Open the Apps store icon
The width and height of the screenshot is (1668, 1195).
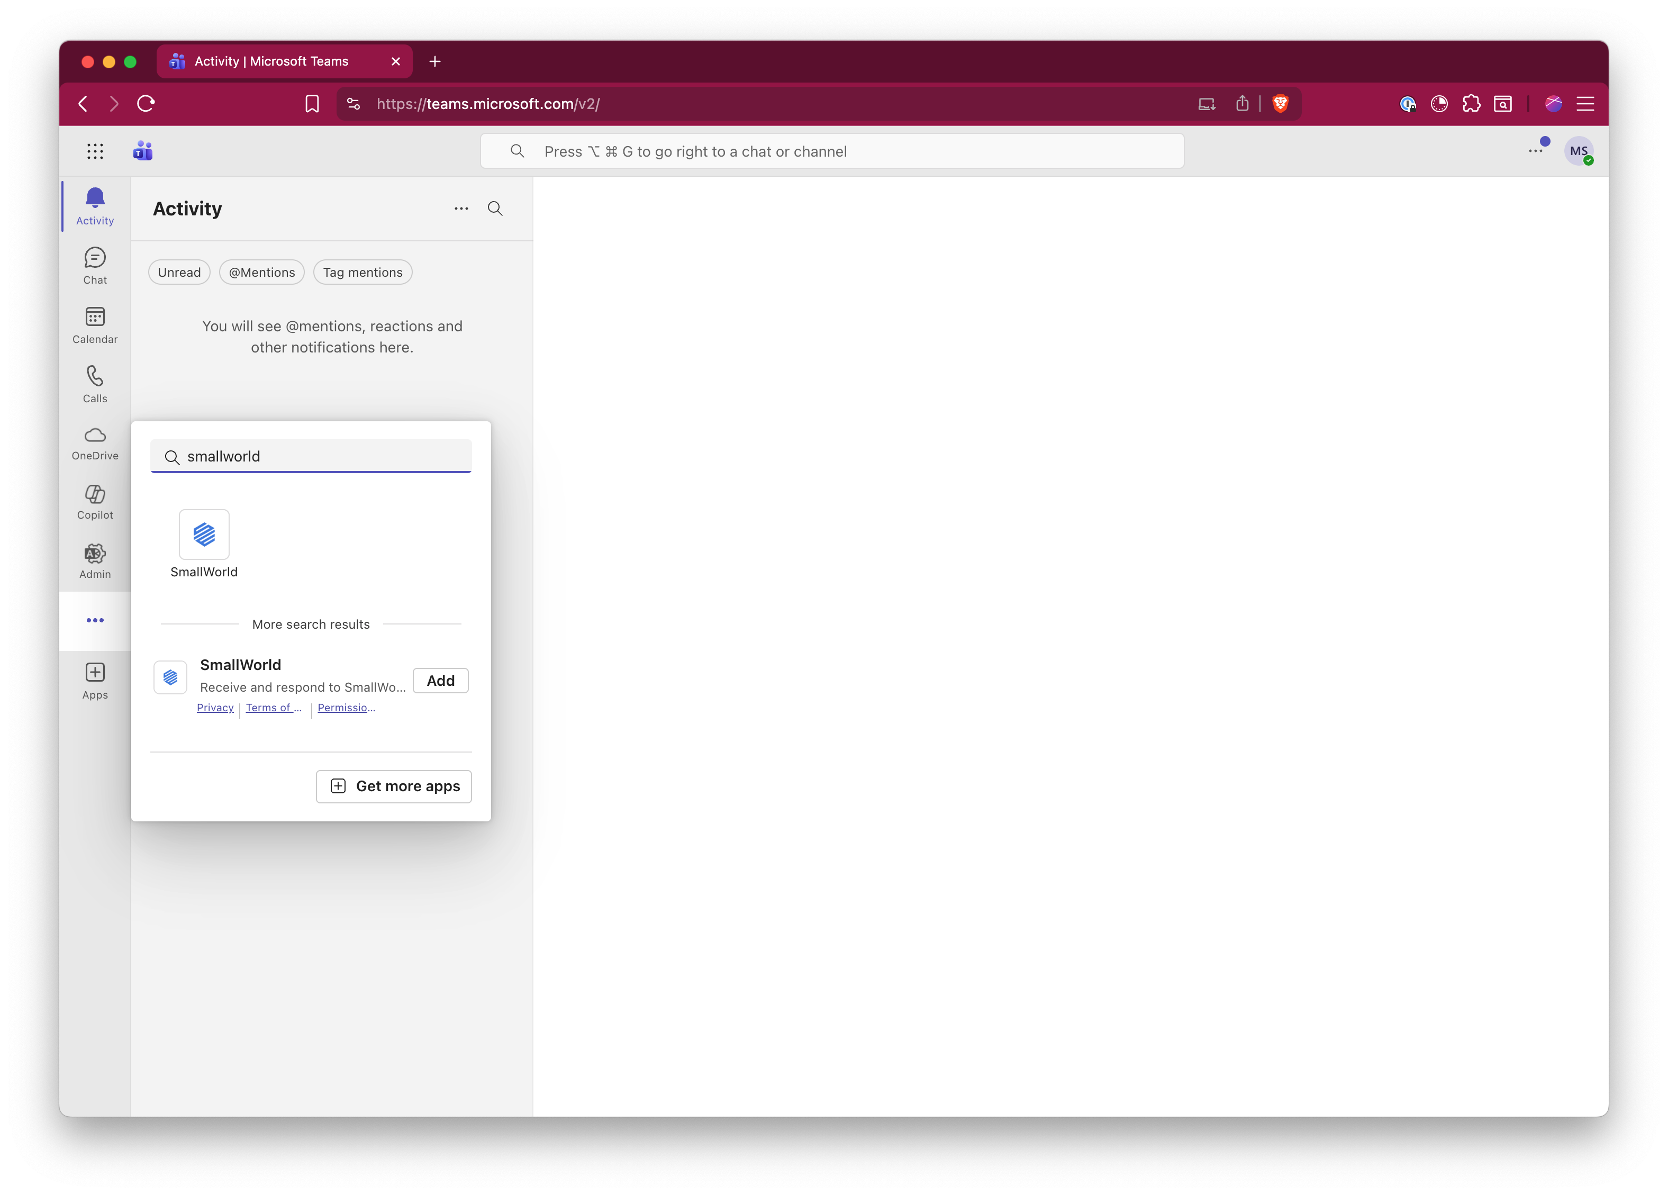[x=95, y=681]
